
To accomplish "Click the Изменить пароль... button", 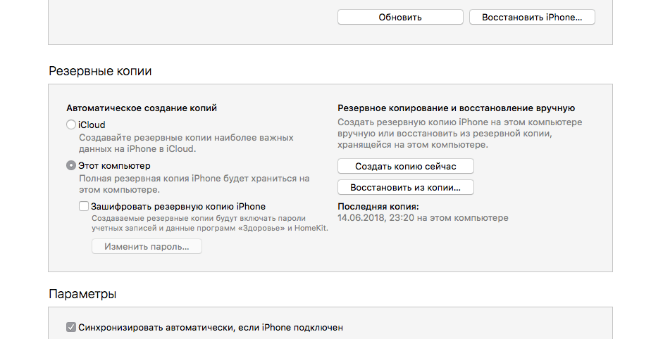I will pos(147,247).
